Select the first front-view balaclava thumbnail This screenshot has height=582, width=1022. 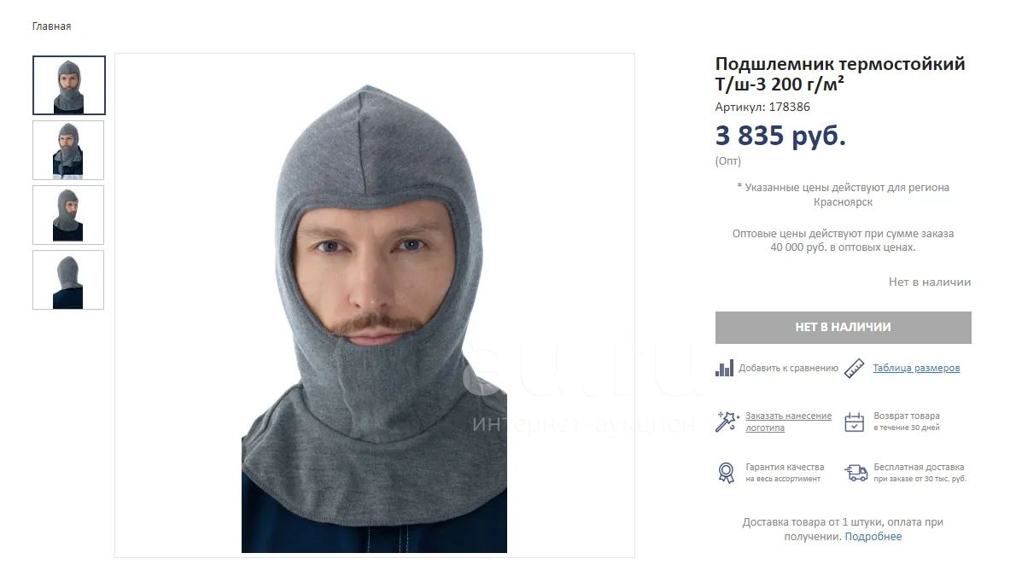tap(69, 85)
